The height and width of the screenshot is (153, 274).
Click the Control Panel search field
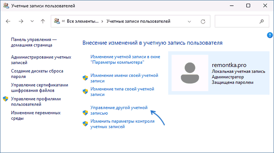[x=242, y=21]
